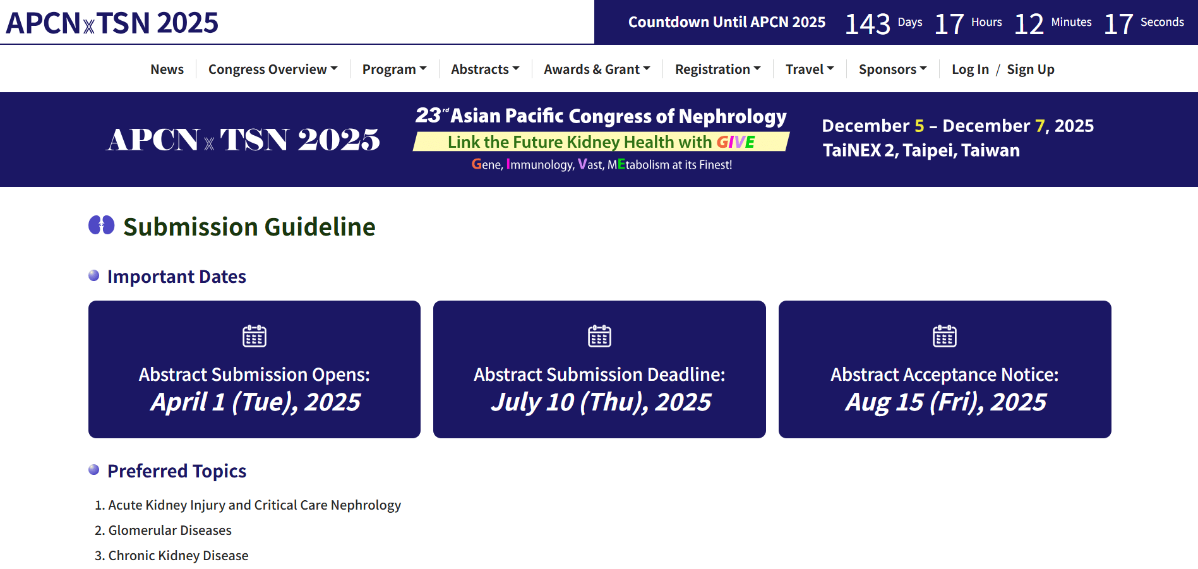Click the Sign Up link
Viewport: 1198px width, 569px height.
(1031, 69)
